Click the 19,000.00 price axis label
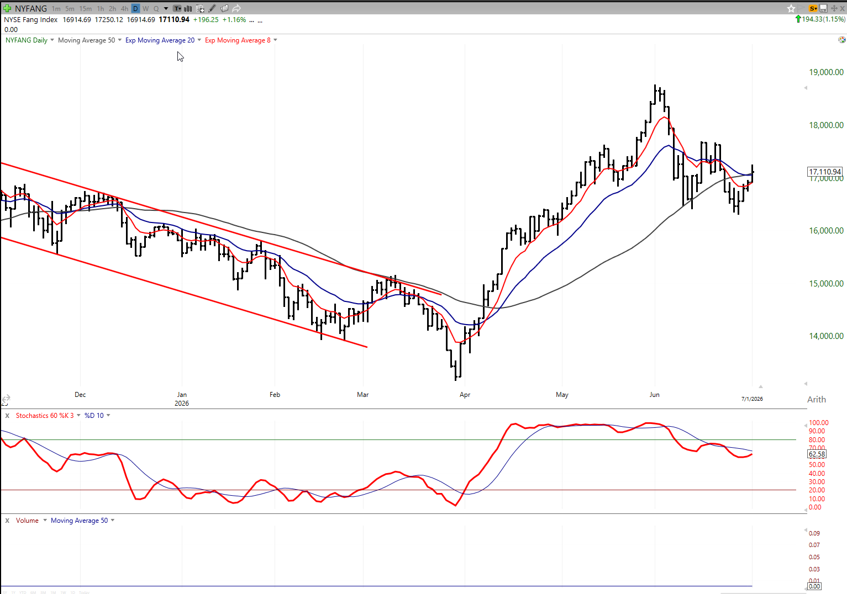The image size is (847, 594). 827,72
